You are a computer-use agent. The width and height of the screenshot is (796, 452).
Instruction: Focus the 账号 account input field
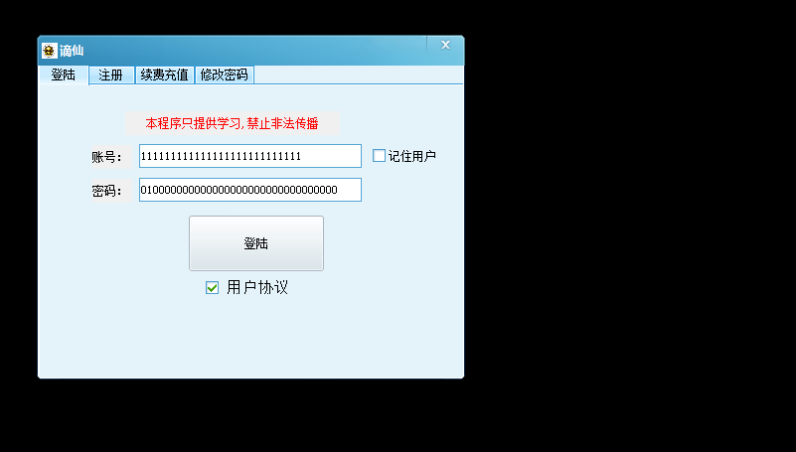pos(250,156)
